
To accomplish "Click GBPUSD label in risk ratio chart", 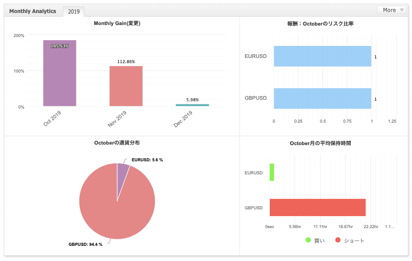I will [256, 98].
